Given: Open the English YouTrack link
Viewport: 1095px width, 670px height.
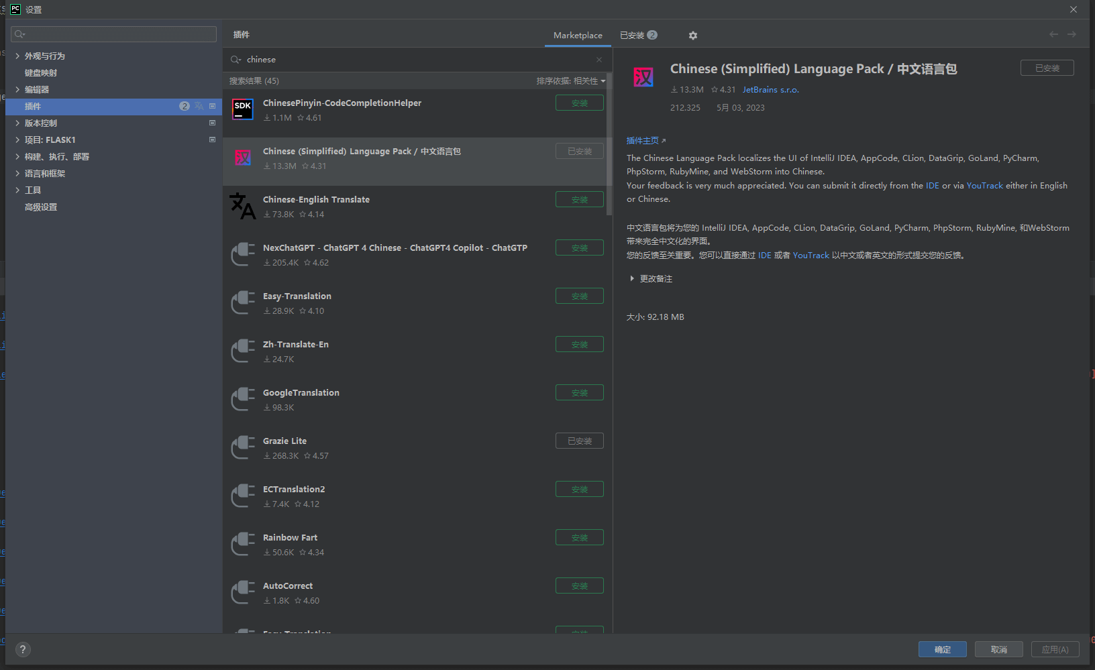Looking at the screenshot, I should (x=984, y=186).
